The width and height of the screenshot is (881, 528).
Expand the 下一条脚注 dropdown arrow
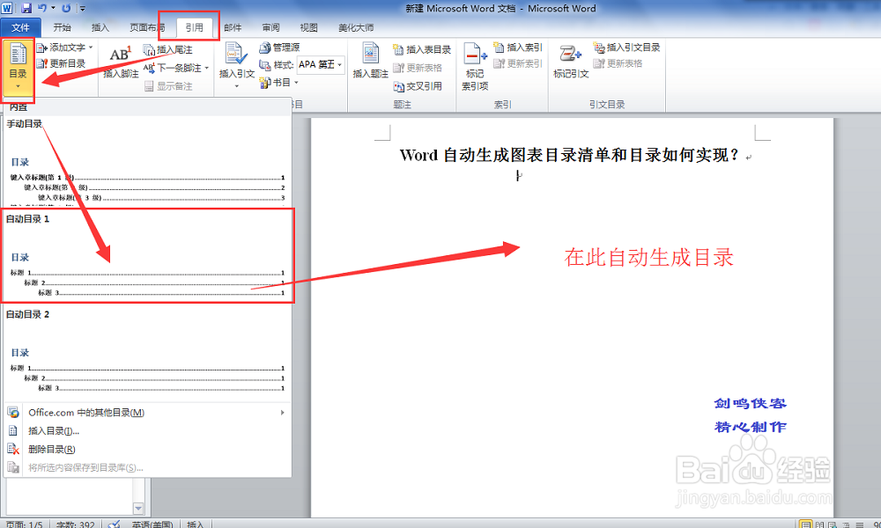click(x=207, y=68)
